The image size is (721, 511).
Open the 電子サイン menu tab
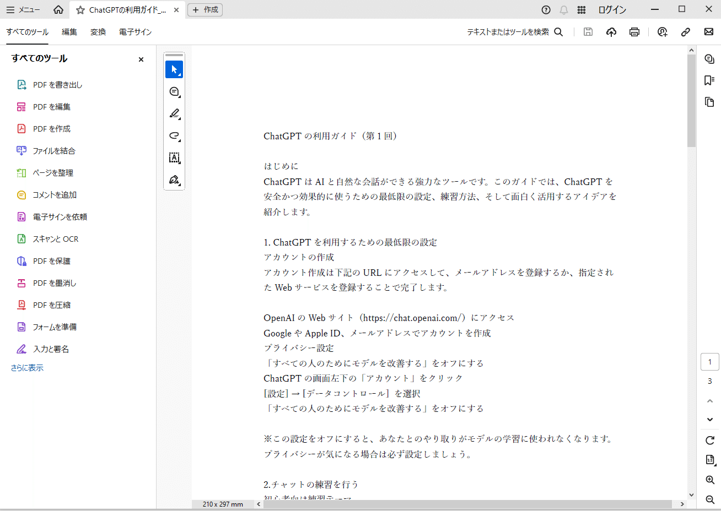click(135, 32)
